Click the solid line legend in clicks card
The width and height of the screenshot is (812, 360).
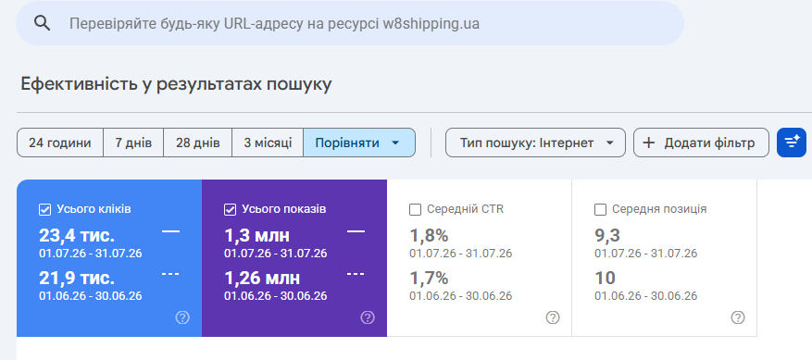[x=171, y=231]
